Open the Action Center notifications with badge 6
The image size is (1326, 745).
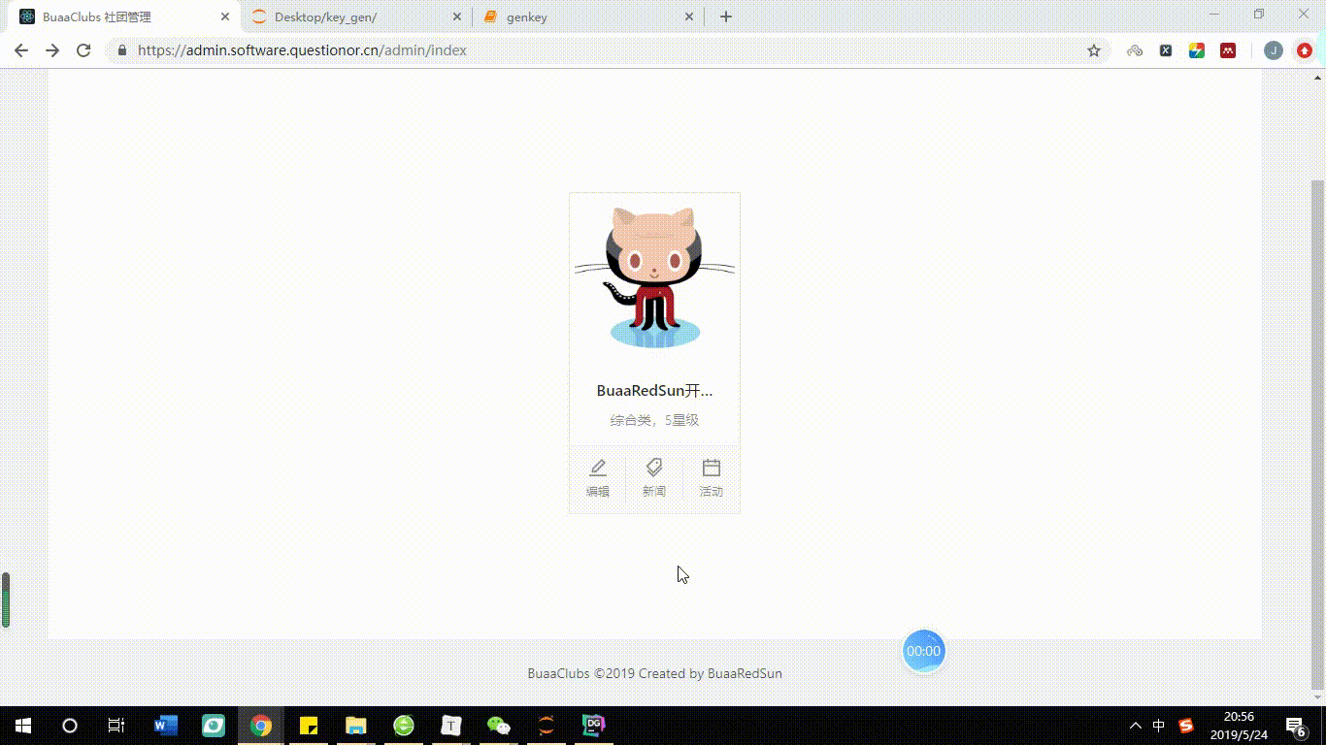(x=1295, y=726)
